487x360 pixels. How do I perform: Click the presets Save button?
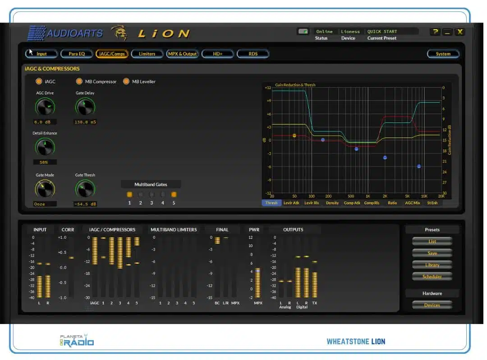tap(432, 253)
